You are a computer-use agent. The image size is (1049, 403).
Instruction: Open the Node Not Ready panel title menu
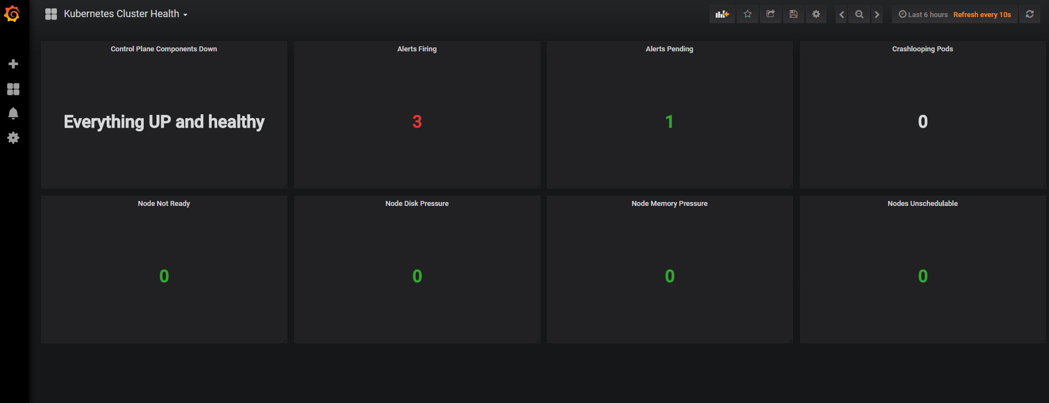(x=164, y=204)
